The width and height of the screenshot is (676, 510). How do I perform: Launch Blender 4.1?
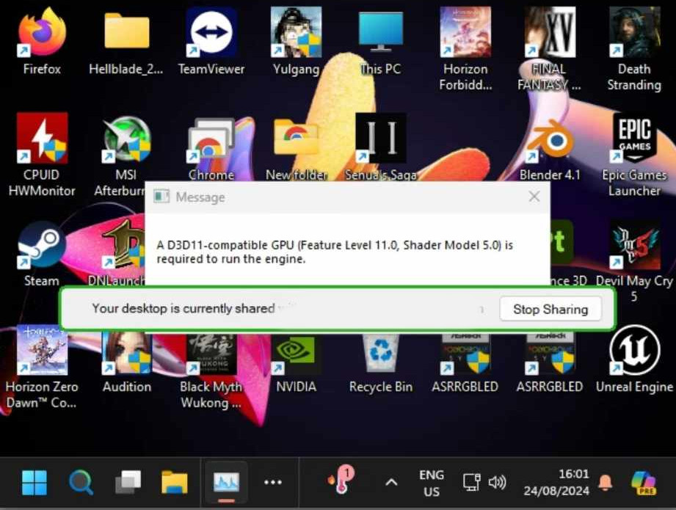pos(550,149)
